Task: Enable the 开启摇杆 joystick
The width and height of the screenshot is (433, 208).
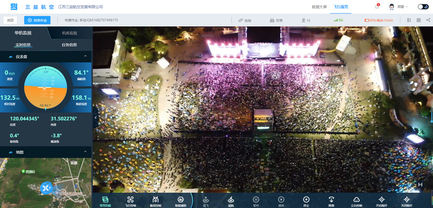Action: click(382, 199)
